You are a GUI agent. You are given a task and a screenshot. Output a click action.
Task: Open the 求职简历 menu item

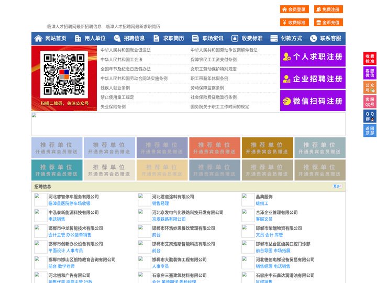click(x=174, y=38)
